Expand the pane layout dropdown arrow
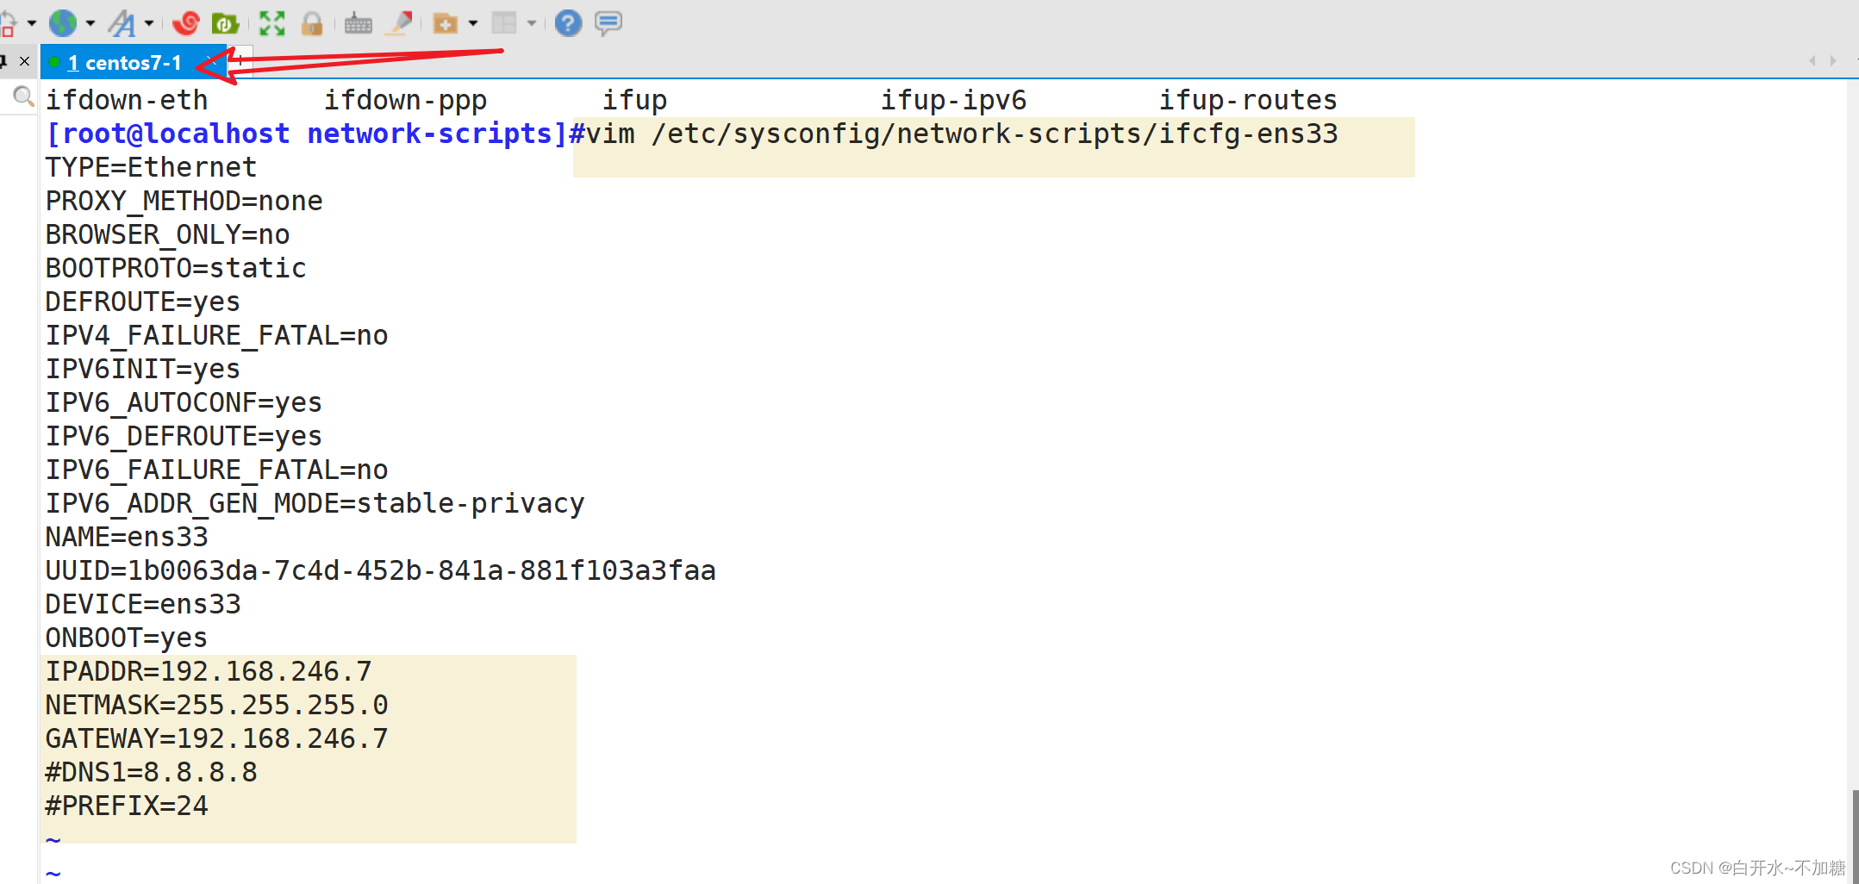The width and height of the screenshot is (1859, 884). click(x=532, y=23)
